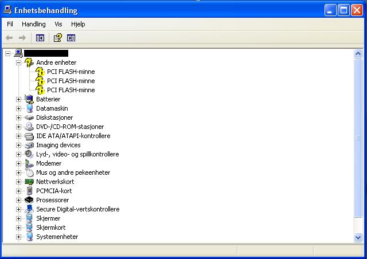Screen dimensions: 367x259
Task: Open the Fil menu
Action: 10,24
